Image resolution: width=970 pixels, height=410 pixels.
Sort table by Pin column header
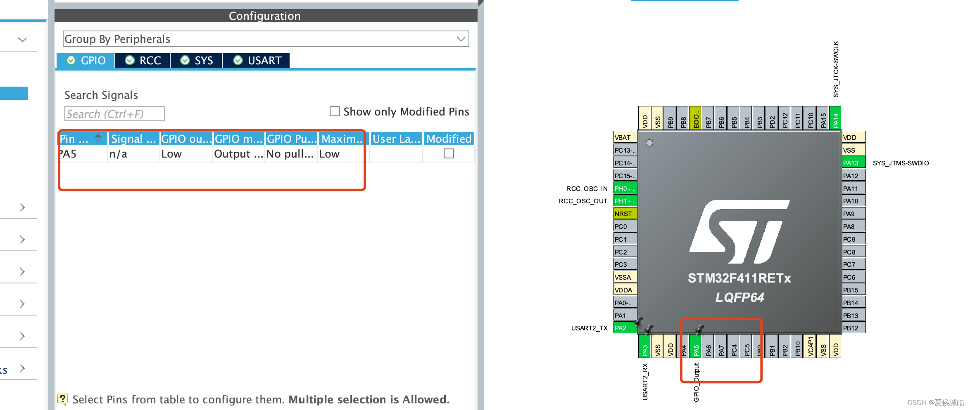point(83,139)
